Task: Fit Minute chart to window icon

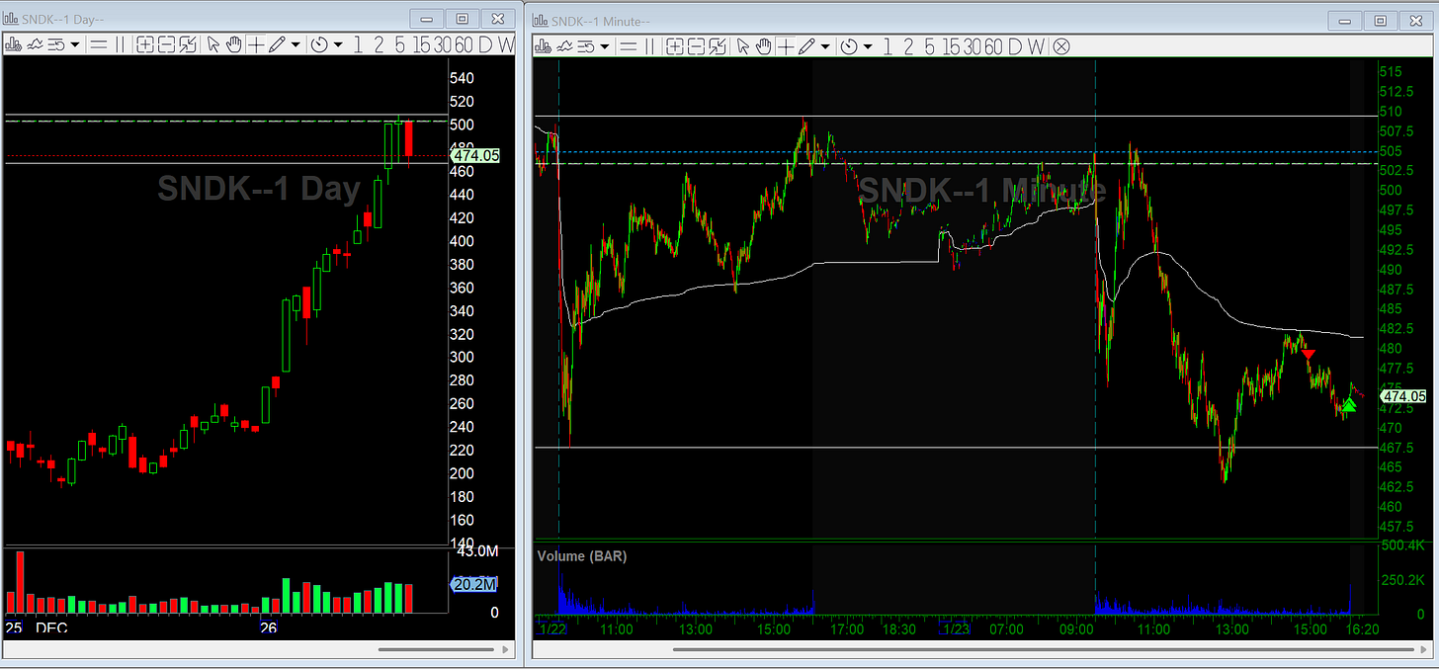Action: point(718,44)
